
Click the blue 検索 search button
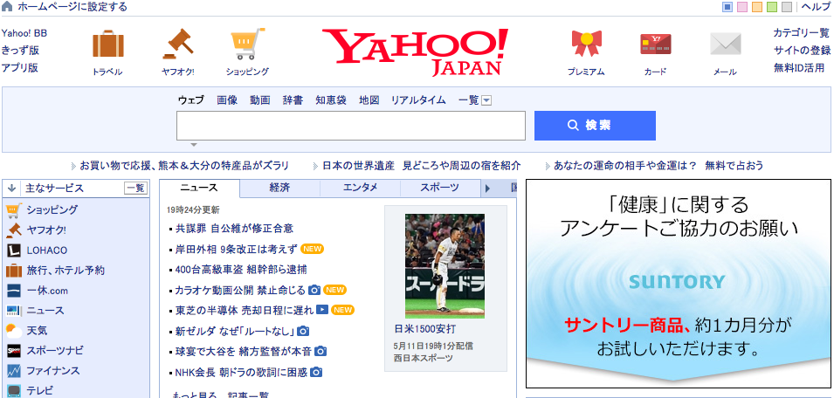click(595, 126)
